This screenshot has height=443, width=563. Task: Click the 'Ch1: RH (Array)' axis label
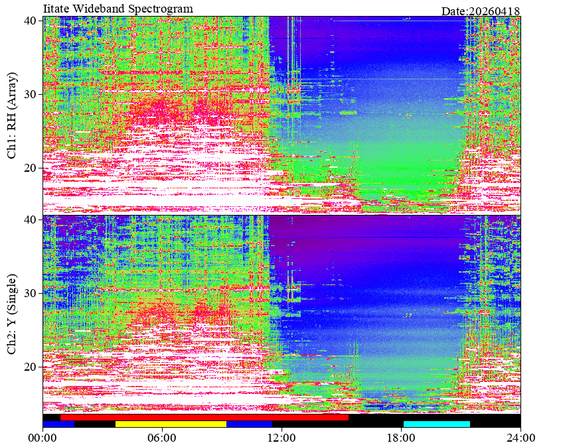(x=12, y=115)
